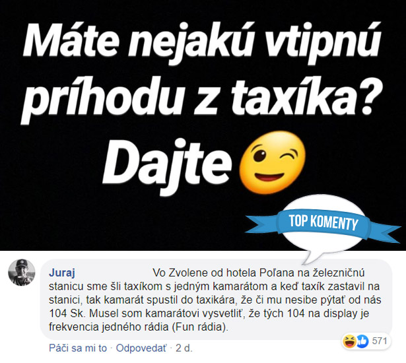Click the blue thumbs-up Like reaction icon
This screenshot has width=406, height=363.
click(362, 341)
